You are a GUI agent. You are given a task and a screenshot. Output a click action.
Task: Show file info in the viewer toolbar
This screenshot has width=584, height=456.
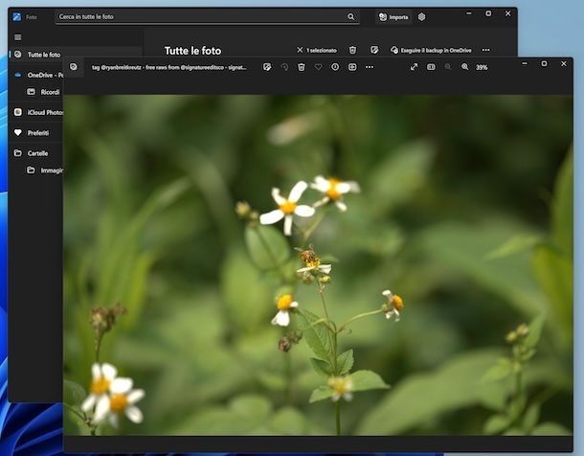(x=335, y=67)
